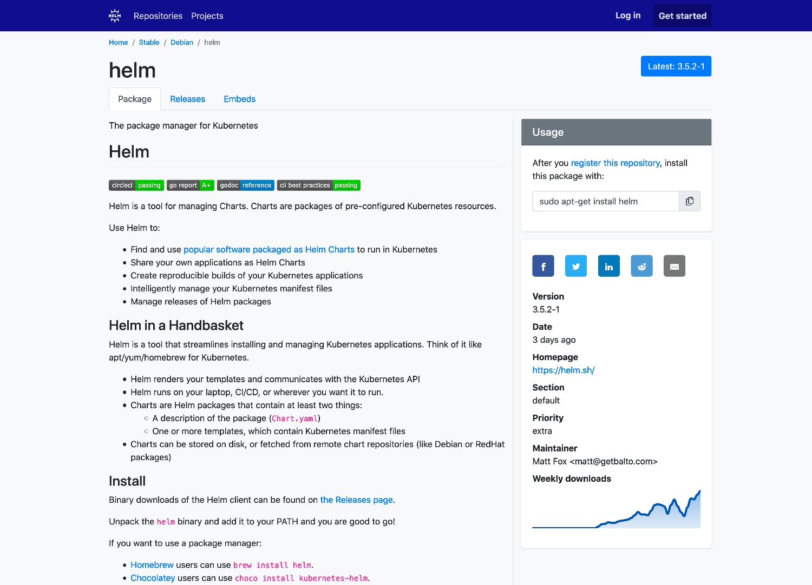Image resolution: width=812 pixels, height=585 pixels.
Task: Click the maintainer 'Matt Fox <matt@getbalto.com>'
Action: coord(595,461)
